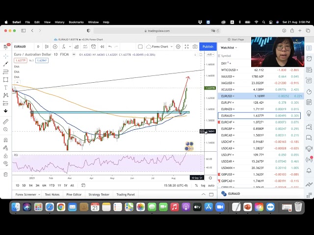Click the trash icon to remove drawings

[x=5, y=174]
